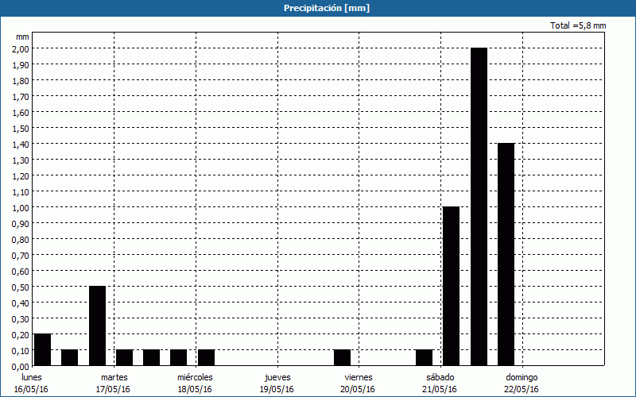Select the martes day label
Image resolution: width=636 pixels, height=397 pixels.
(x=114, y=377)
